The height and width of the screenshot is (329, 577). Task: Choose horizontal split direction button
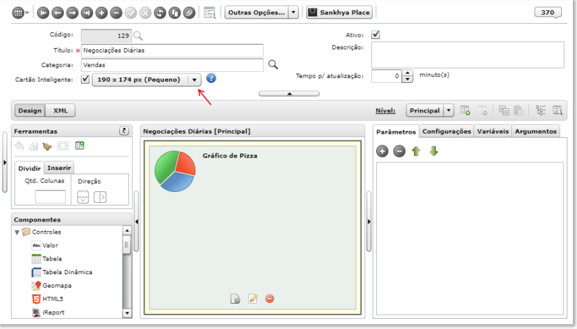point(100,197)
